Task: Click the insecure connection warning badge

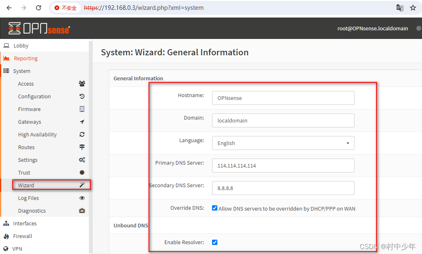Action: (x=65, y=8)
